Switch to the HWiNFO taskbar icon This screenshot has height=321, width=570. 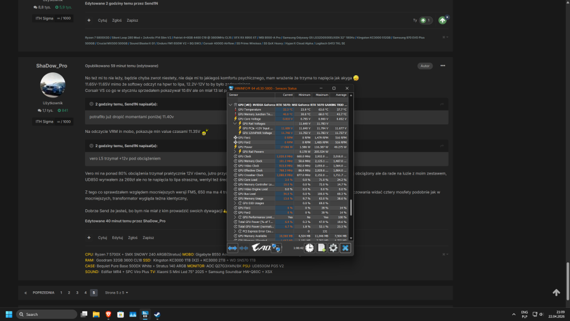coord(145,315)
